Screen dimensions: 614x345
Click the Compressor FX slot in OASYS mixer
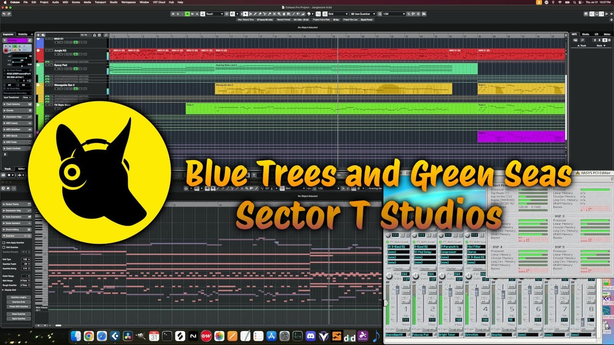pyautogui.click(x=451, y=252)
